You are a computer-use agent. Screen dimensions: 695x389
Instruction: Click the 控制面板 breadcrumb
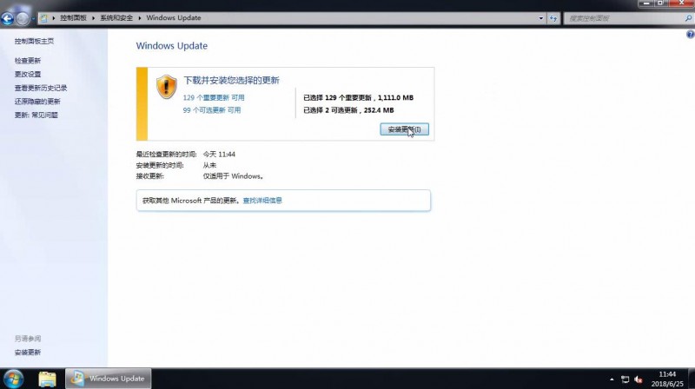pos(74,18)
